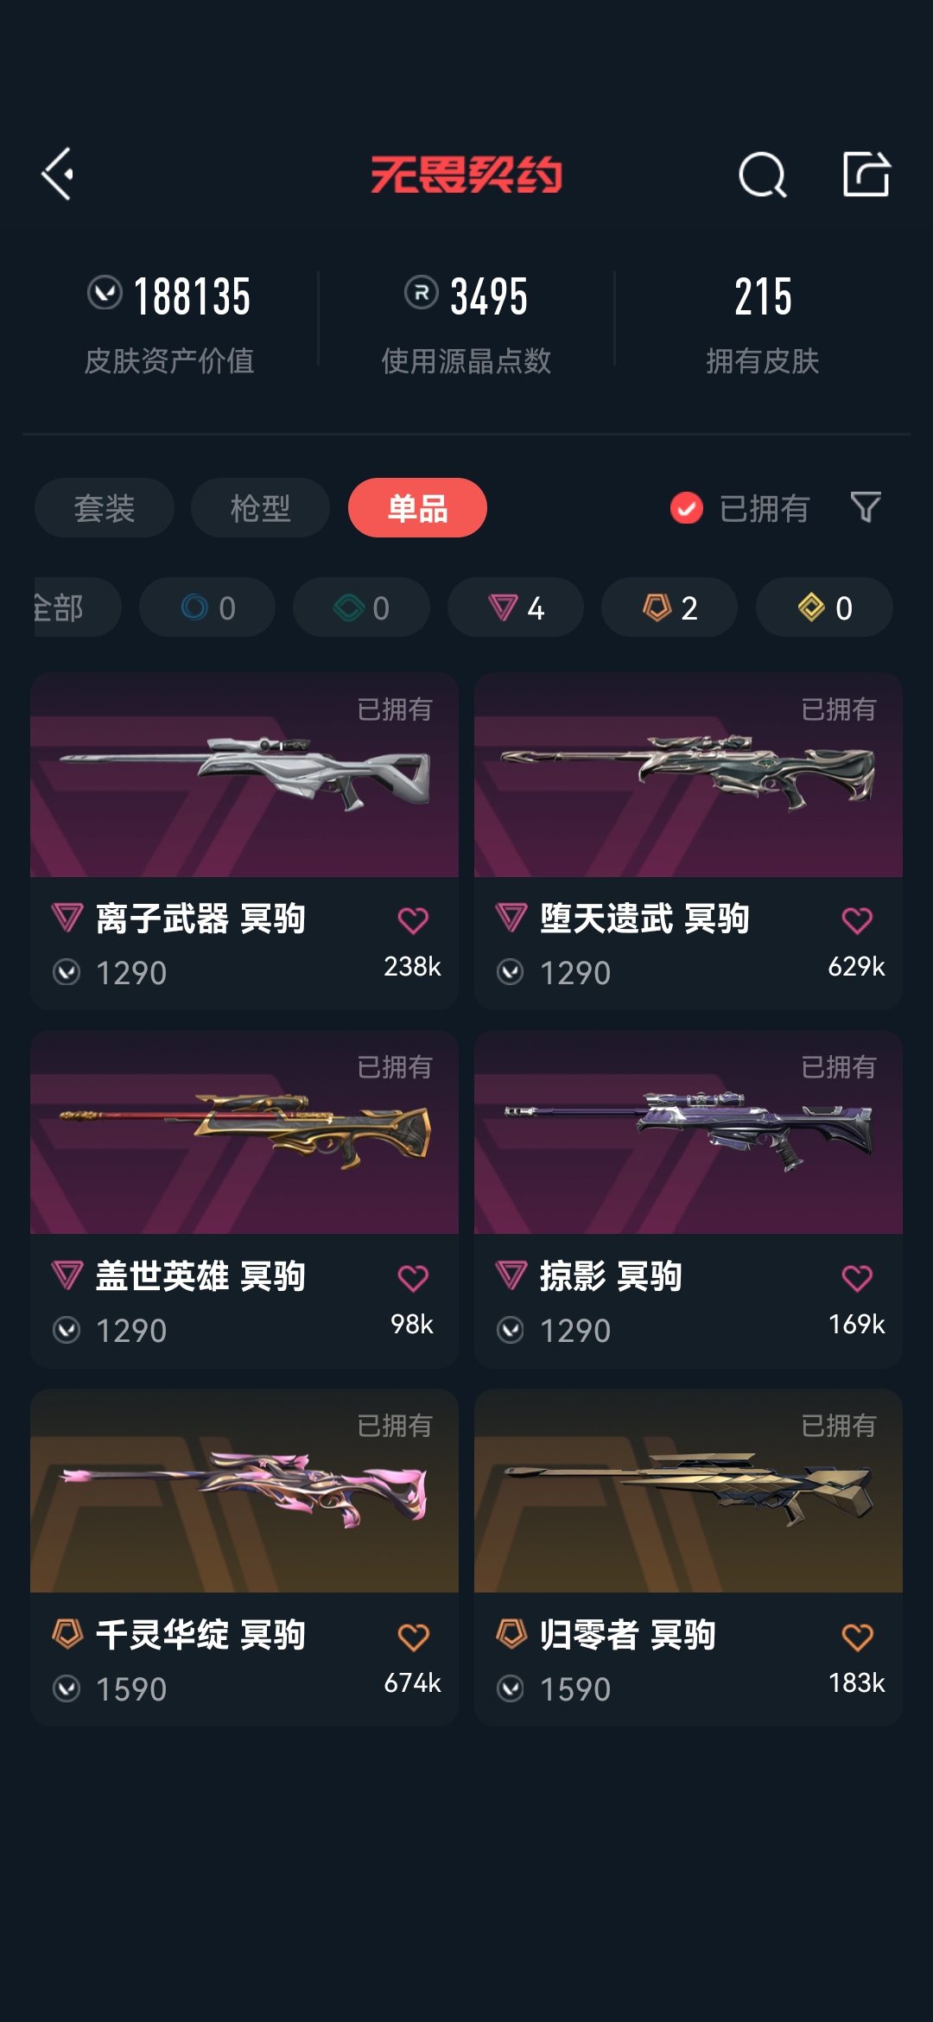This screenshot has height=2022, width=933.
Task: Toggle the 已拥有 owned checkbox
Action: (687, 508)
